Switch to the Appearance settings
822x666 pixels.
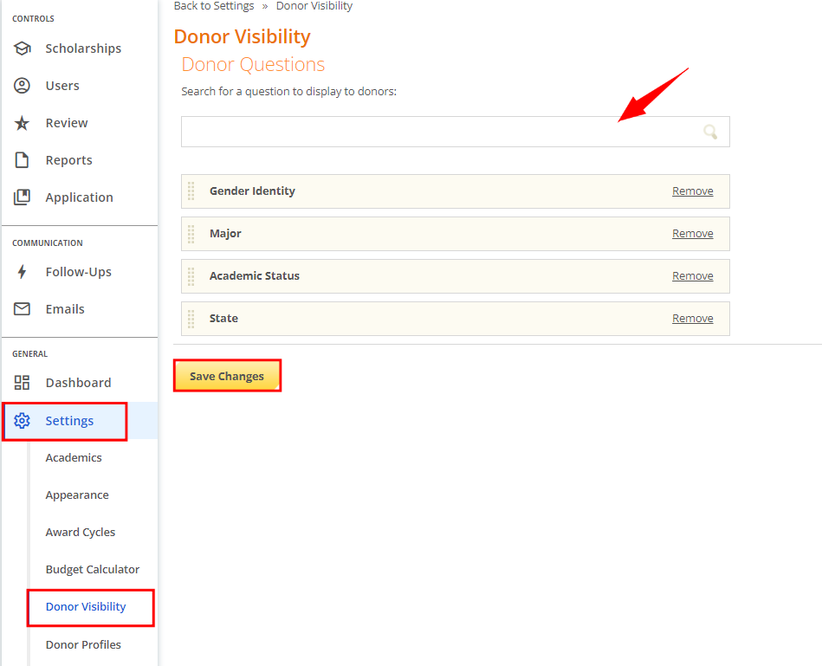76,495
